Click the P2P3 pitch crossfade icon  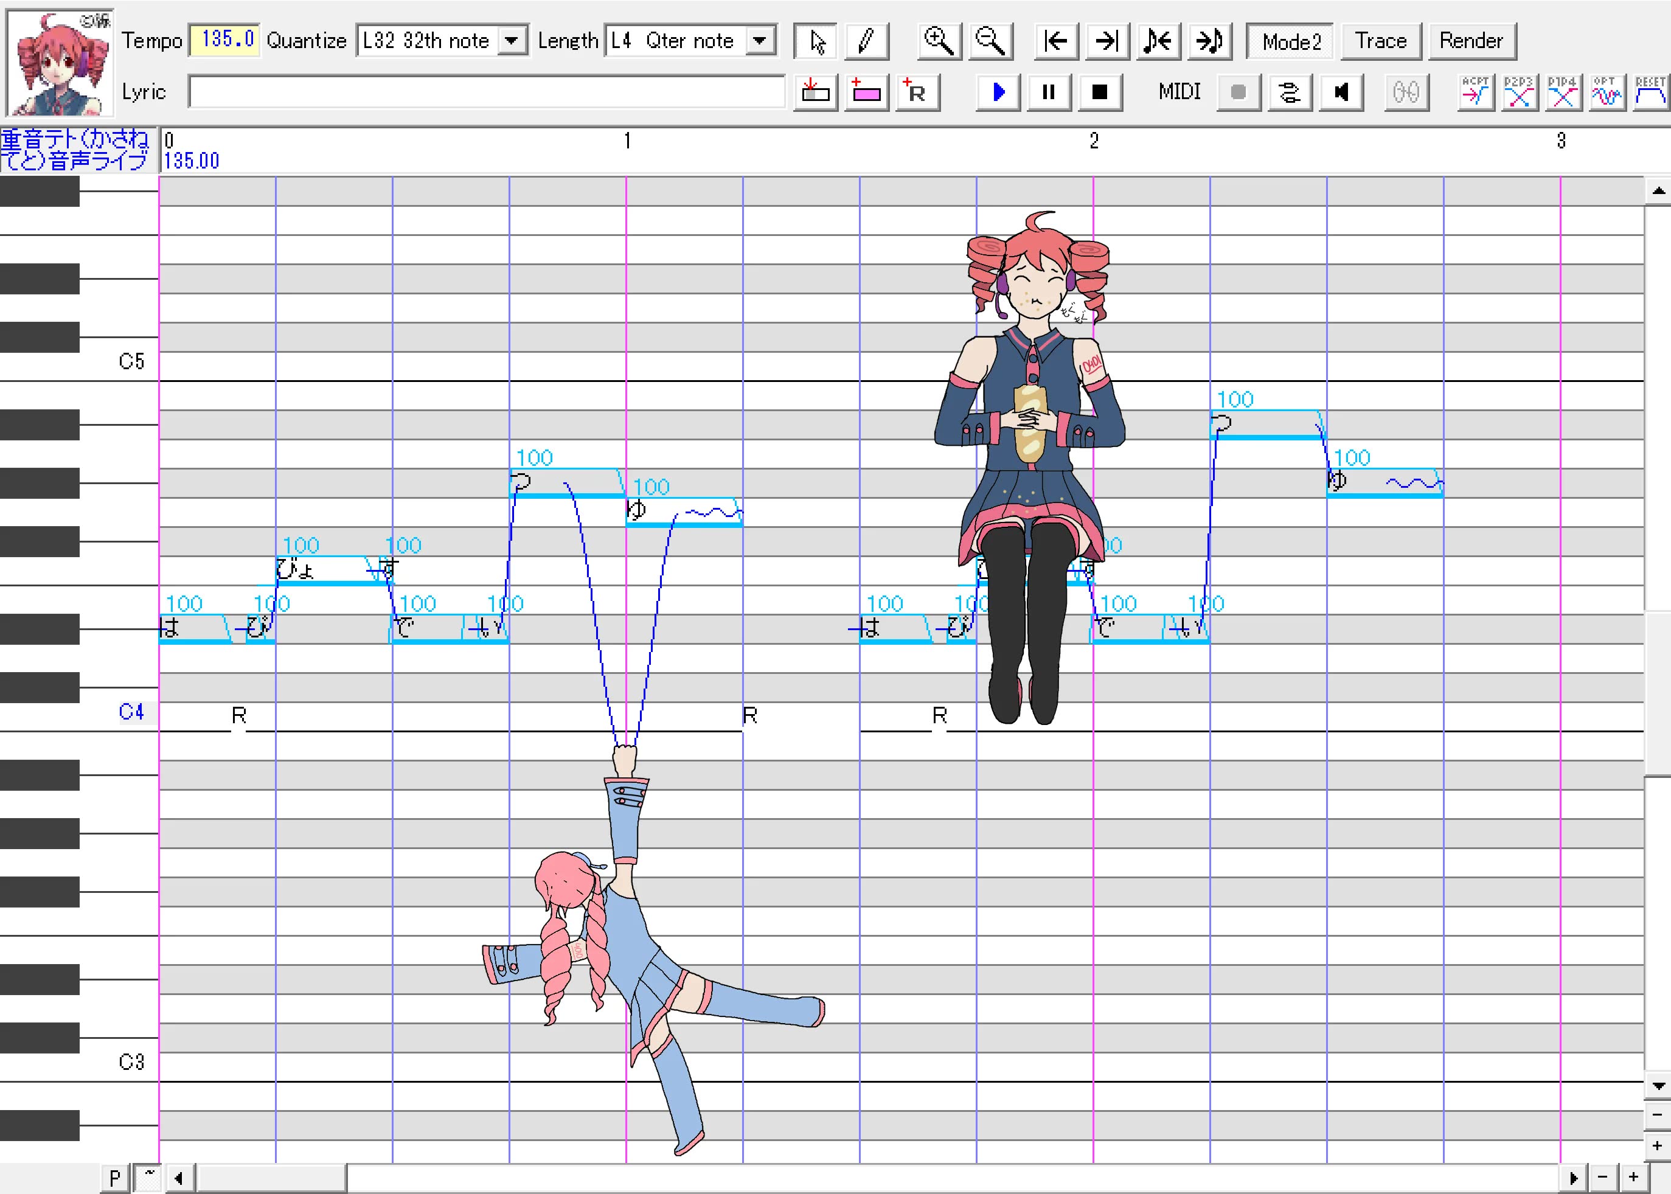tap(1519, 92)
